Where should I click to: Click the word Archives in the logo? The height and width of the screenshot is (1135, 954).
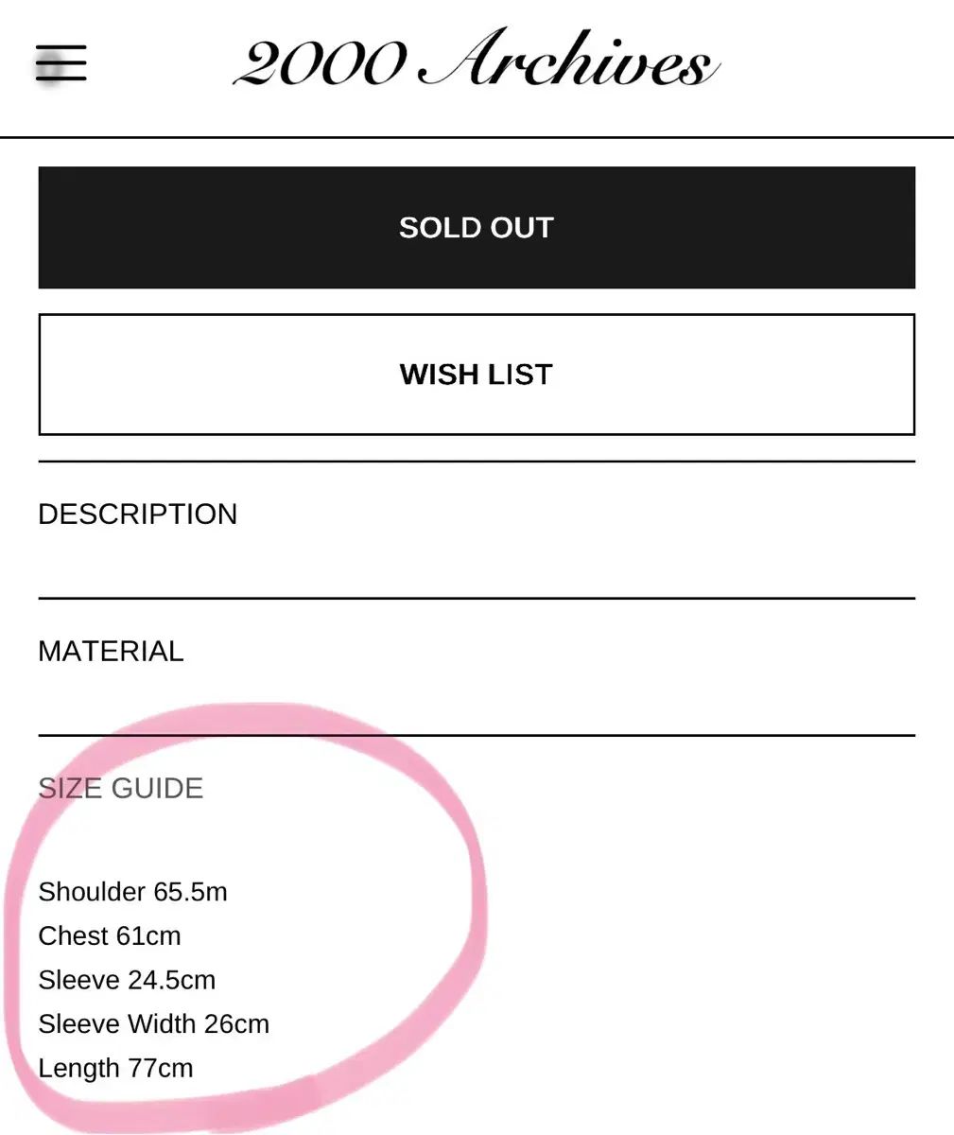[x=567, y=61]
